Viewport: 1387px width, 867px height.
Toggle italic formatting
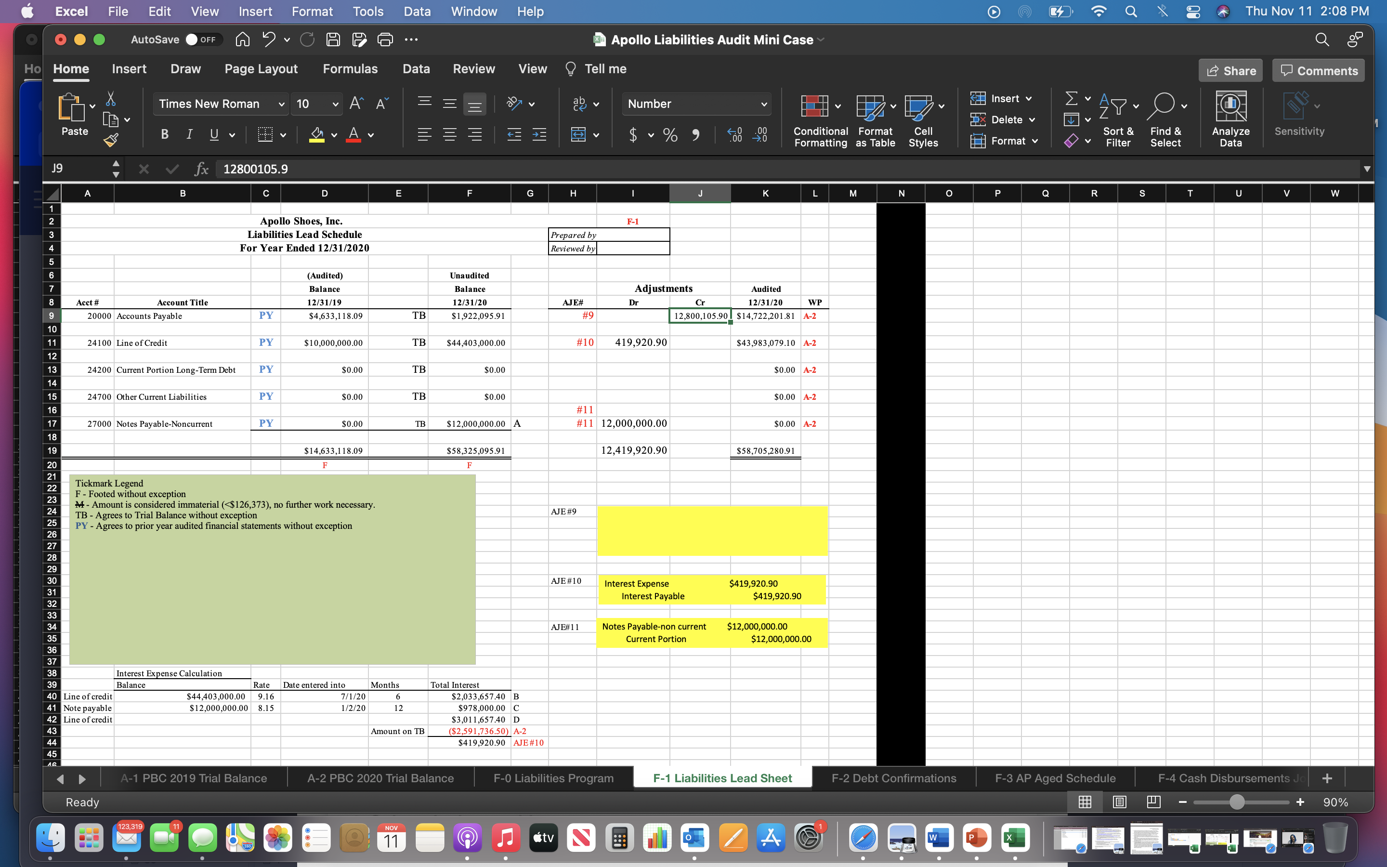coord(189,134)
